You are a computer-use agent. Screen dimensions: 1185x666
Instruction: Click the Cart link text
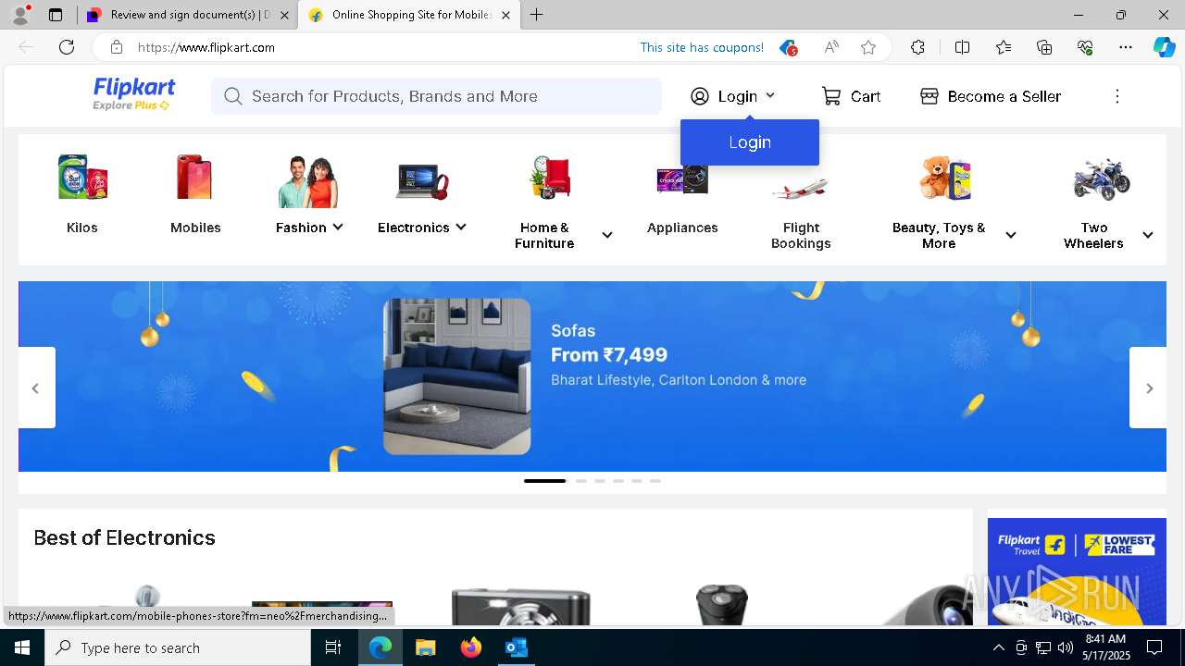866,96
